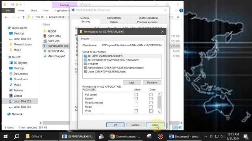The height and width of the screenshot is (141, 252).
Task: Open Network in navigation pane
Action: click(15, 114)
